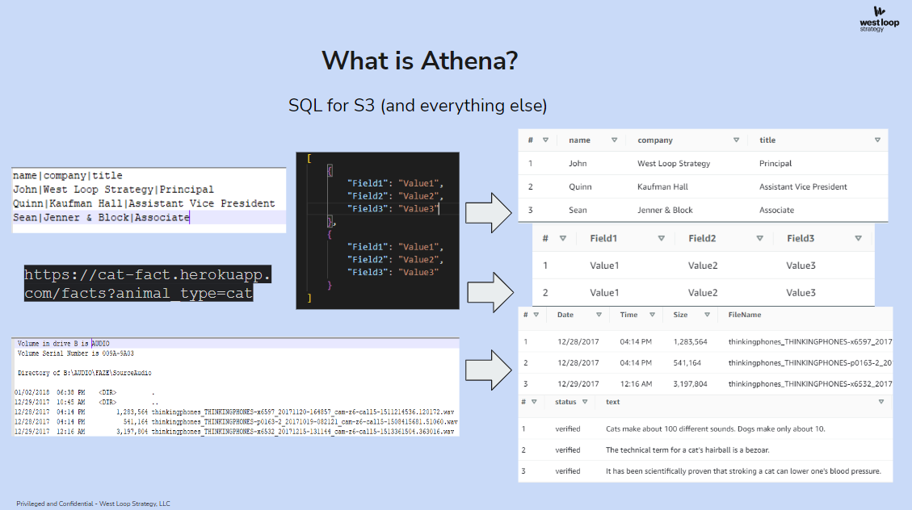Open filter arrow at right of text column header
The width and height of the screenshot is (912, 510).
pyautogui.click(x=881, y=402)
